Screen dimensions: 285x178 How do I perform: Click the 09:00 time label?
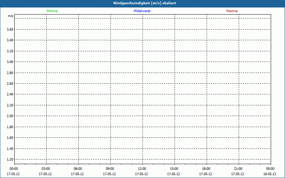pos(110,169)
